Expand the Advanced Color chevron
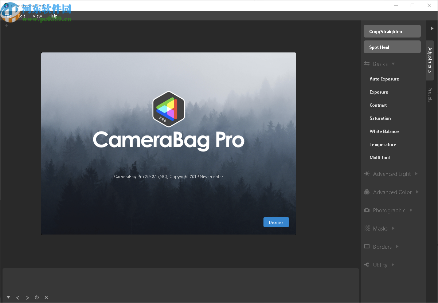 pyautogui.click(x=418, y=192)
